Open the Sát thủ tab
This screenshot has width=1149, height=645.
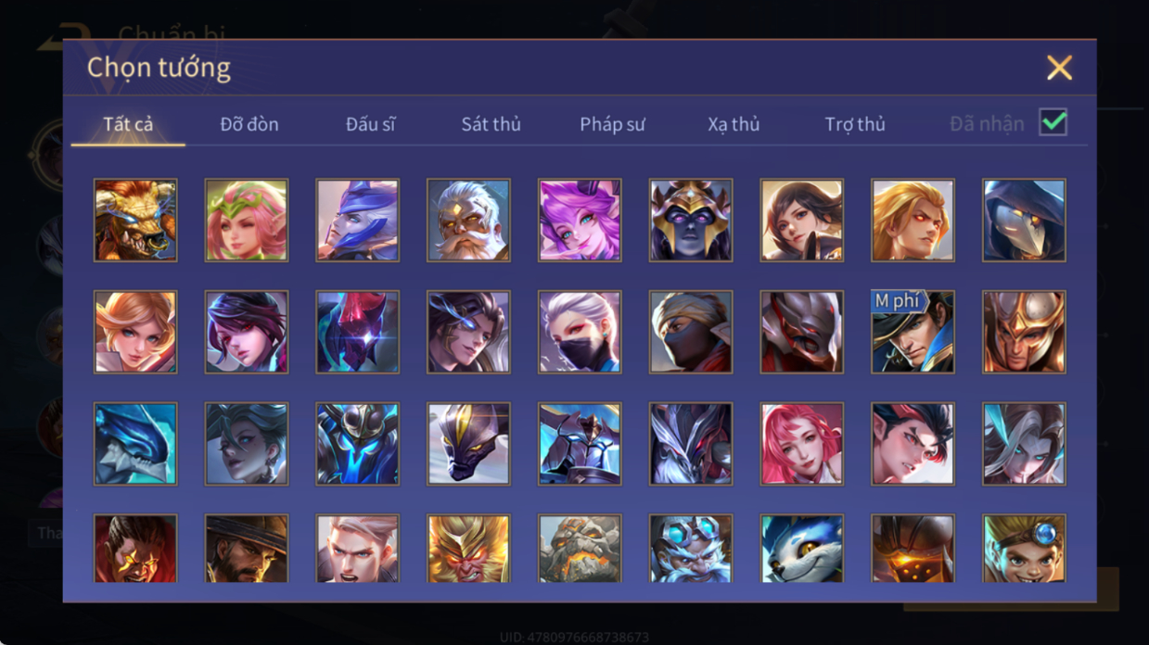click(x=491, y=124)
